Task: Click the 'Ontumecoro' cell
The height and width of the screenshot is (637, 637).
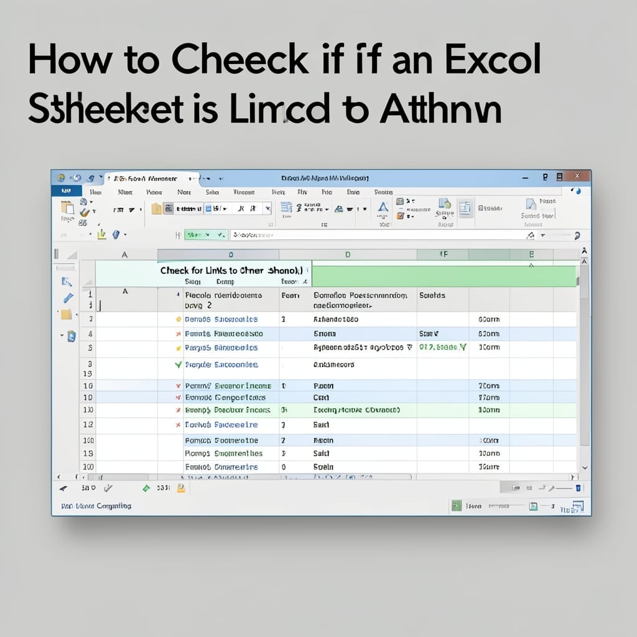Action: pyautogui.click(x=334, y=365)
